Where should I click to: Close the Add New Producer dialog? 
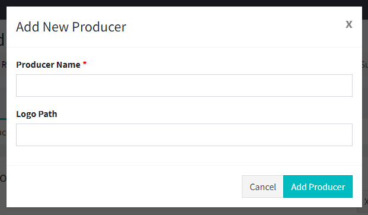point(349,24)
